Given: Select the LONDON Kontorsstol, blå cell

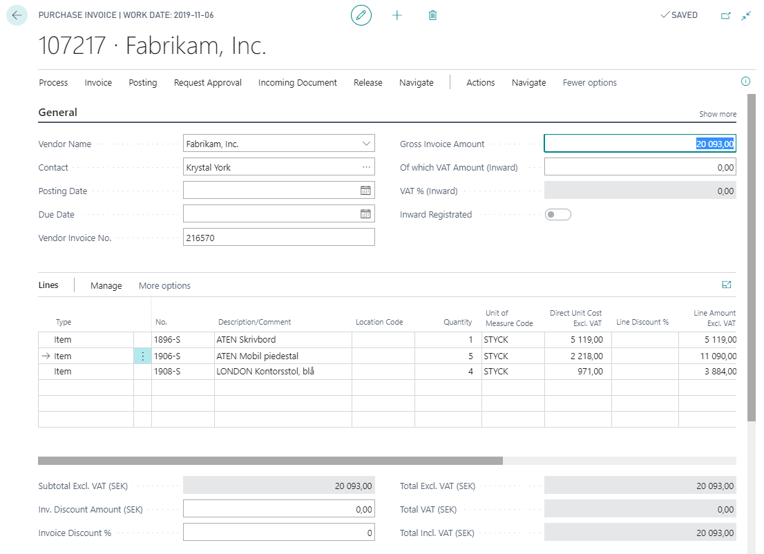Looking at the screenshot, I should coord(283,371).
